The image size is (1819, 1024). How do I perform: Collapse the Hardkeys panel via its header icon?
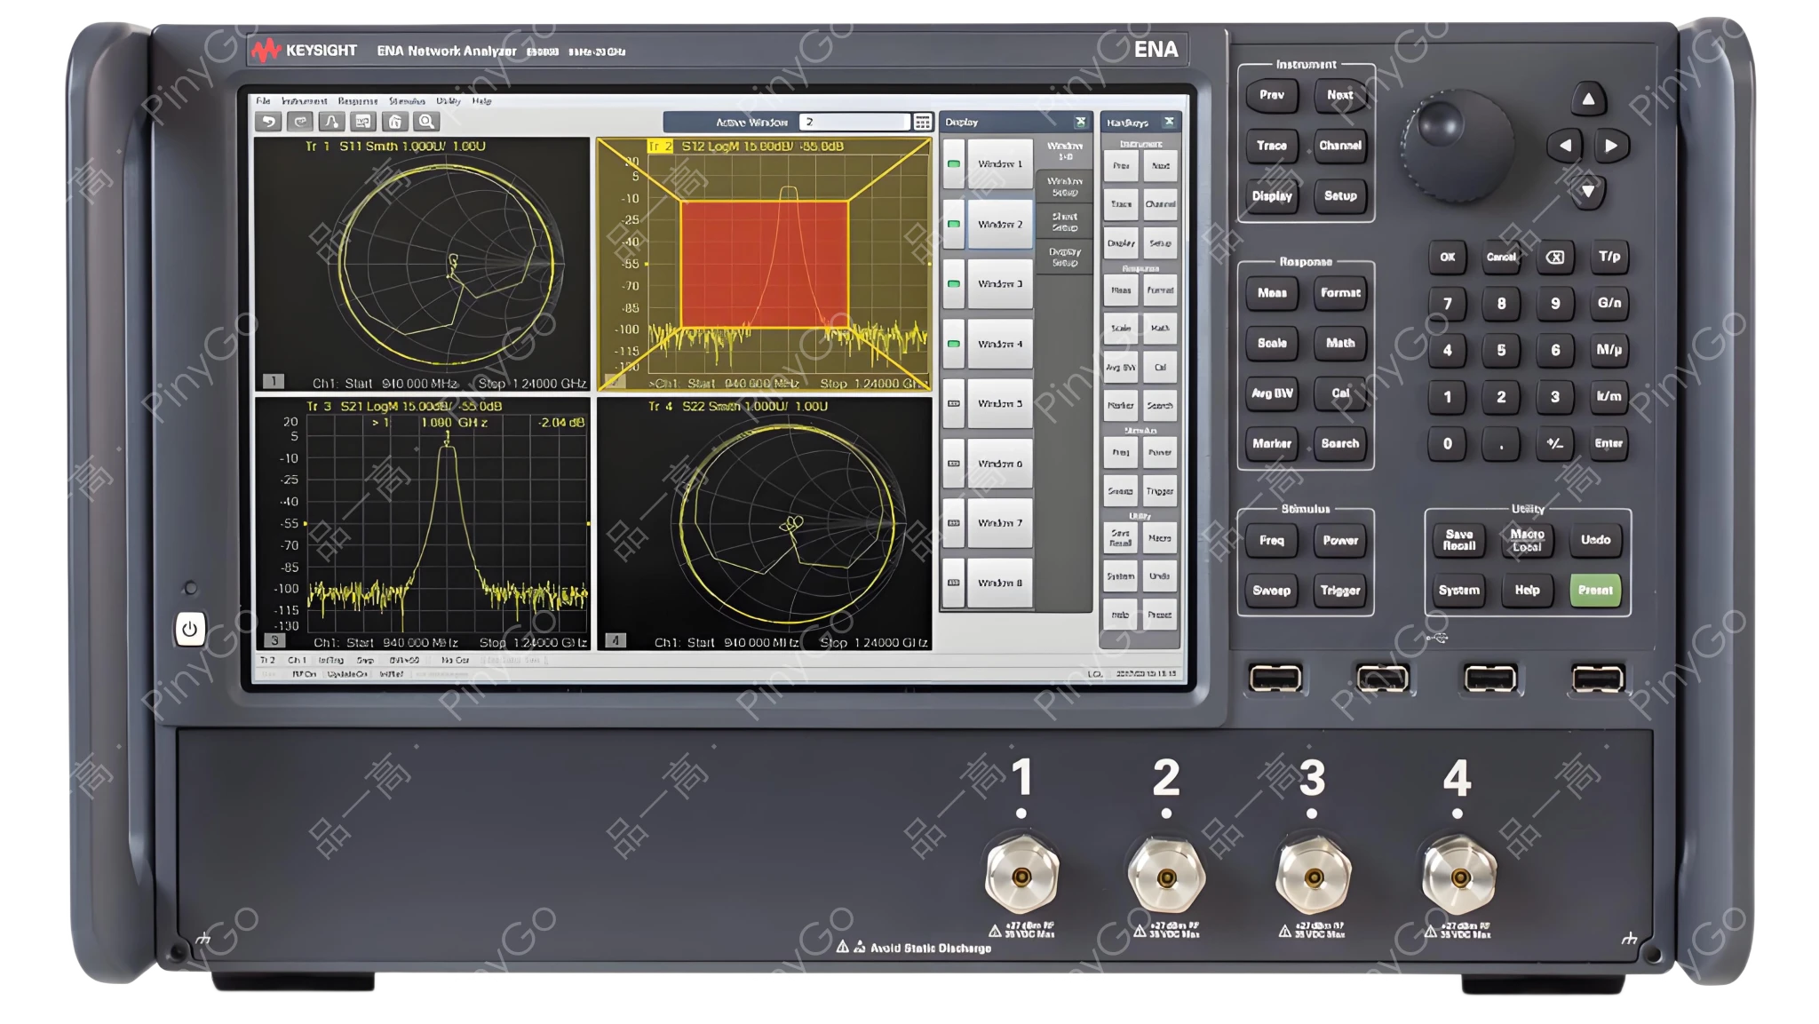[x=1169, y=123]
